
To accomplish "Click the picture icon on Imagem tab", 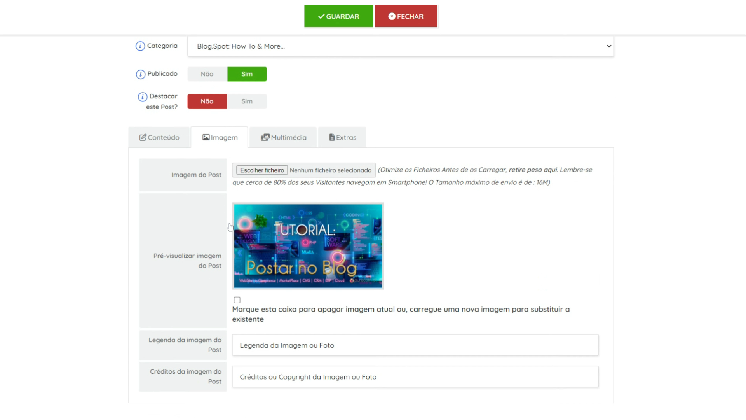I will [206, 137].
